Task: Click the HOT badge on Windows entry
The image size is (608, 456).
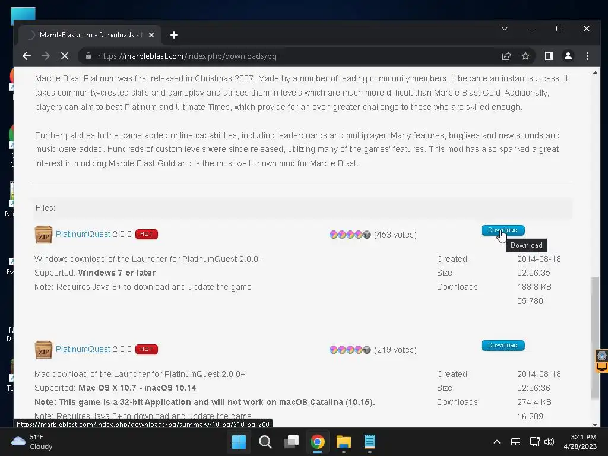Action: [x=146, y=234]
